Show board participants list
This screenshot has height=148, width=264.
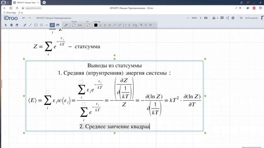click(x=215, y=18)
